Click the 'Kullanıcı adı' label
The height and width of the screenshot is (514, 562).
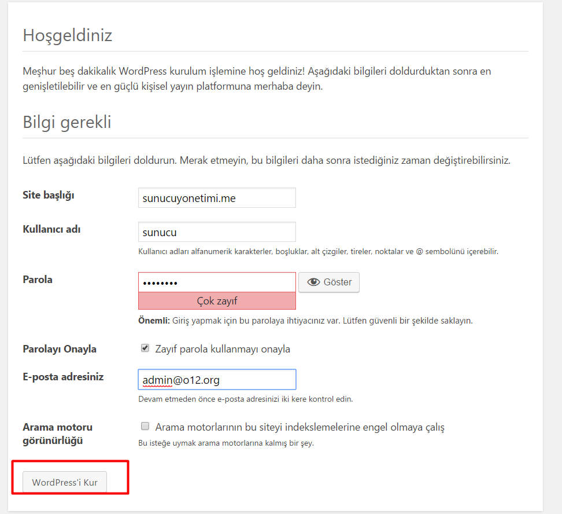click(x=51, y=229)
